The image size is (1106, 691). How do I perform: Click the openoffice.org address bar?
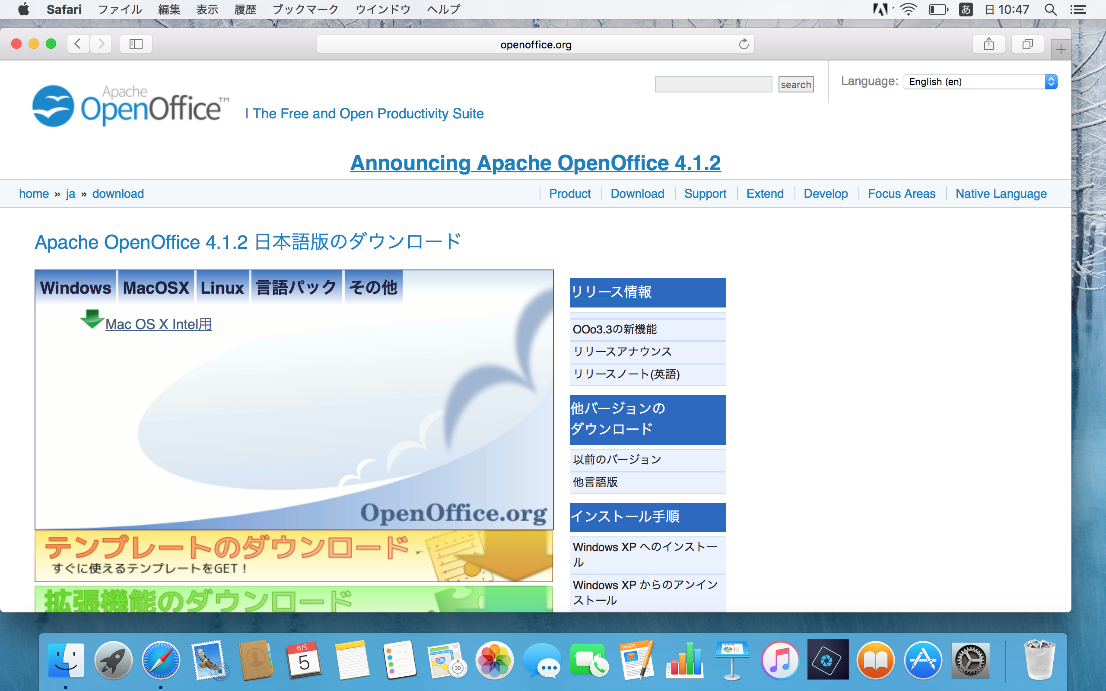pos(536,44)
